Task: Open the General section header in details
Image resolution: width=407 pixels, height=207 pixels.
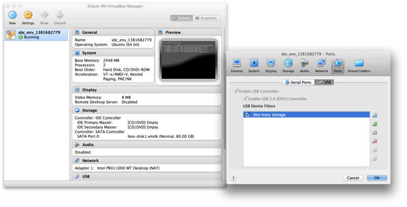Action: click(x=113, y=33)
